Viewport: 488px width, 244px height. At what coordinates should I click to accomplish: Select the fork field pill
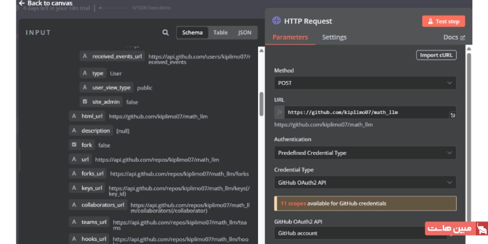(x=82, y=145)
